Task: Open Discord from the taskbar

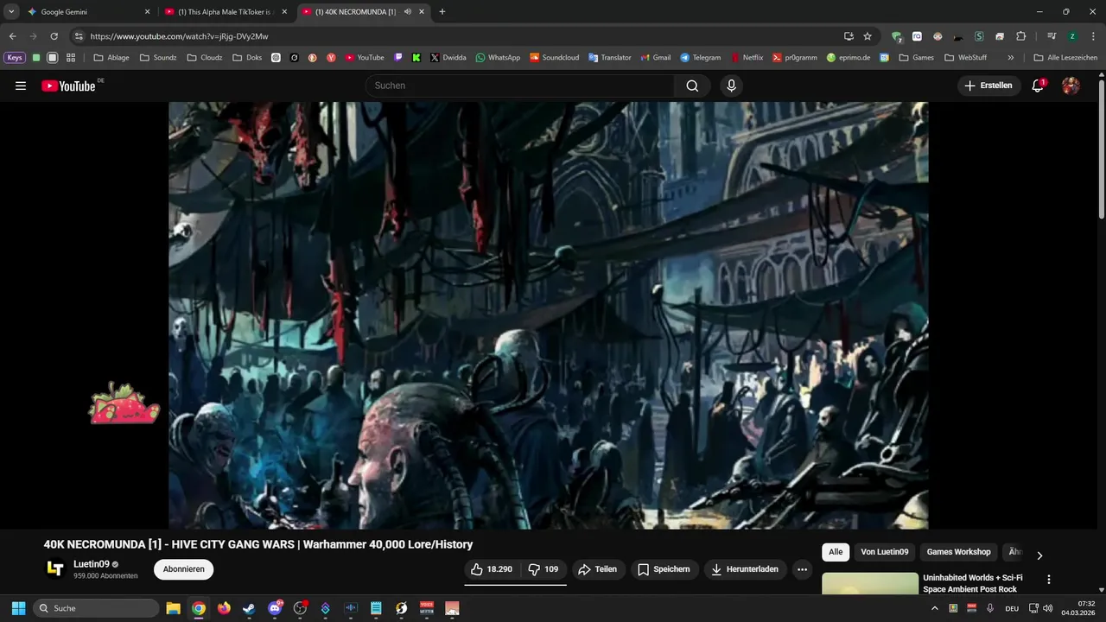Action: coord(276,608)
